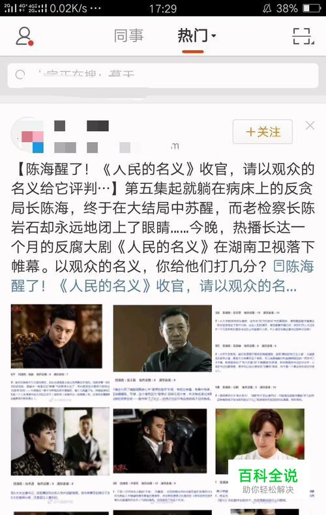Open thumbnail of man with finger on lips
Screen dimensions: 326x515
(x=160, y=441)
